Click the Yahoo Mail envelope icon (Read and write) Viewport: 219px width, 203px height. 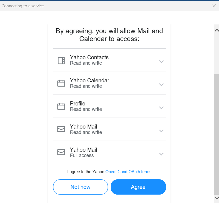(61, 129)
